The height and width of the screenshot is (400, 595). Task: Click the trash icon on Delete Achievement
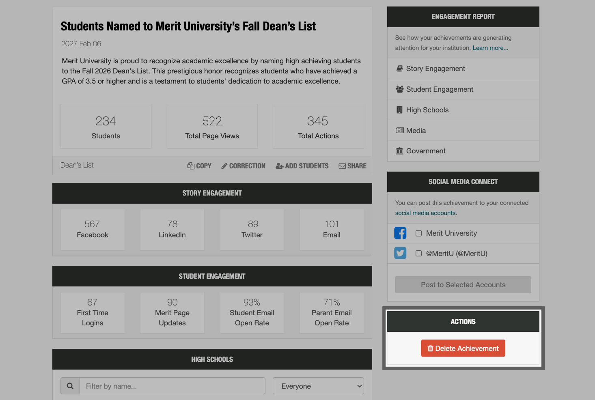pyautogui.click(x=430, y=348)
